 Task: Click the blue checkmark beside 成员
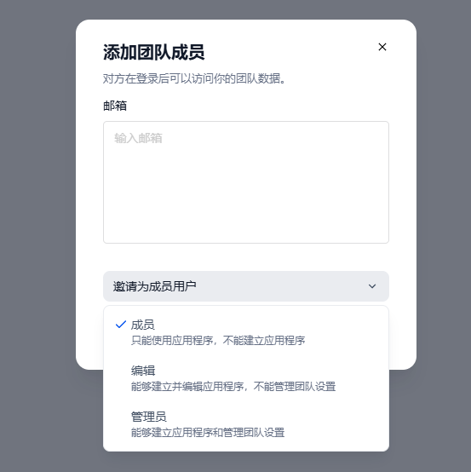121,325
